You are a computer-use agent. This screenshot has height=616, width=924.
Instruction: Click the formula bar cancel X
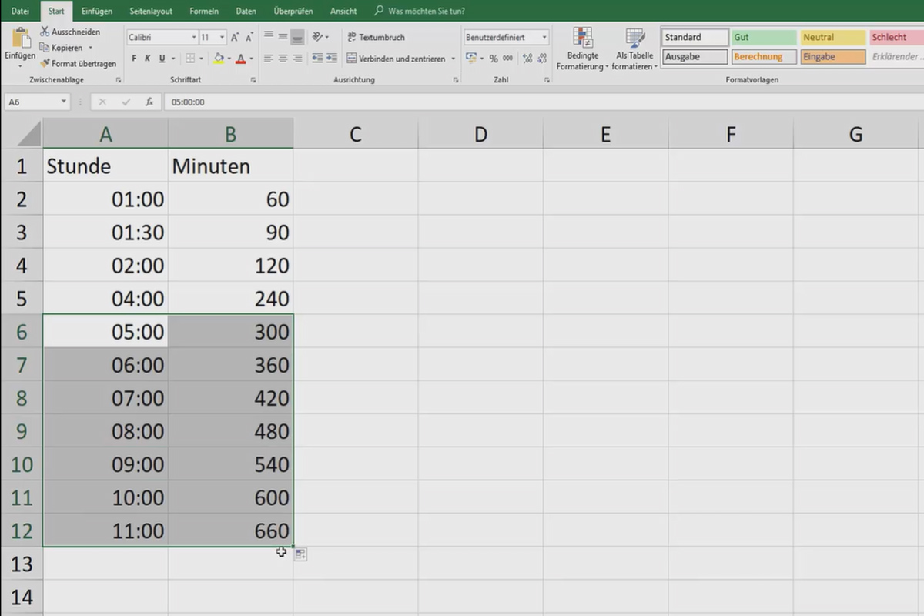coord(102,102)
